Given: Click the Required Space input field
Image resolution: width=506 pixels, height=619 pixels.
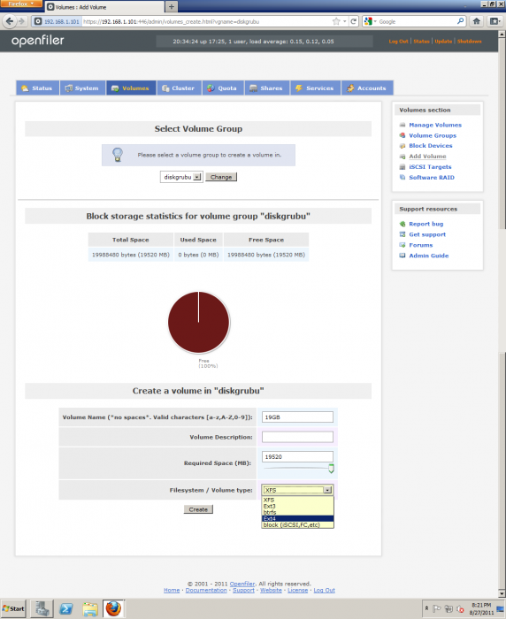Looking at the screenshot, I should pos(297,457).
